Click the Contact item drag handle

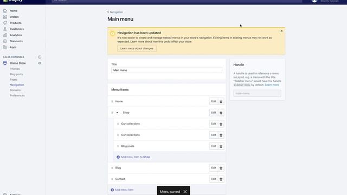112,179
